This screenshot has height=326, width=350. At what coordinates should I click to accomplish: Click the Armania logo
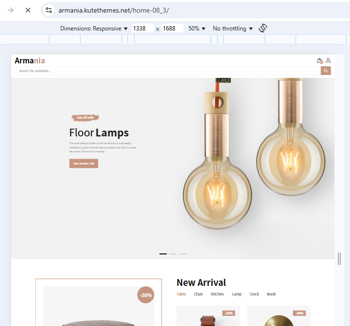coord(30,60)
